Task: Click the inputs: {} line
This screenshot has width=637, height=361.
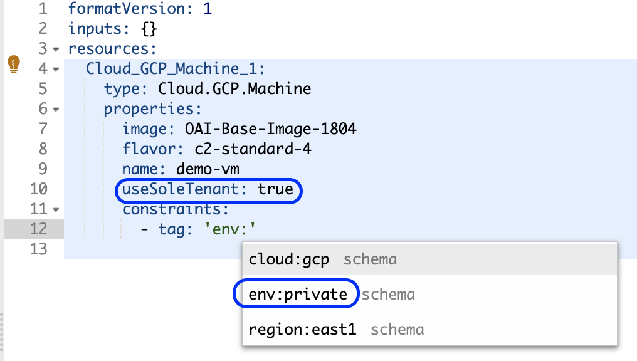Action: [113, 29]
